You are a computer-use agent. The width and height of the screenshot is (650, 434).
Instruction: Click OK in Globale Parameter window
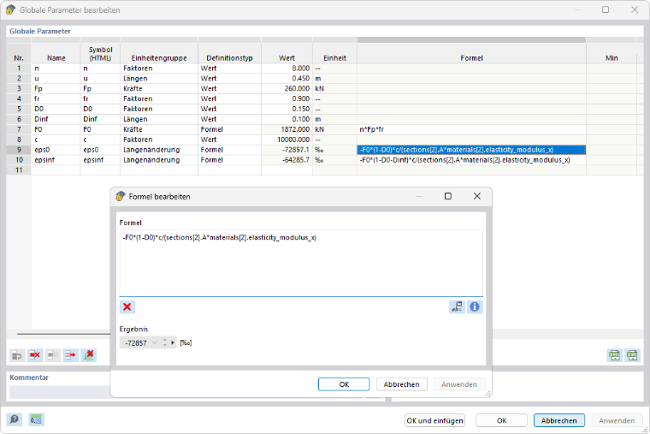(x=501, y=420)
